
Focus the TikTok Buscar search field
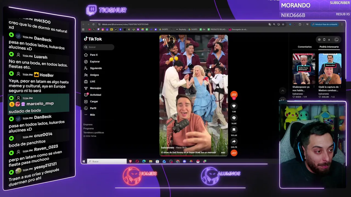[99, 47]
